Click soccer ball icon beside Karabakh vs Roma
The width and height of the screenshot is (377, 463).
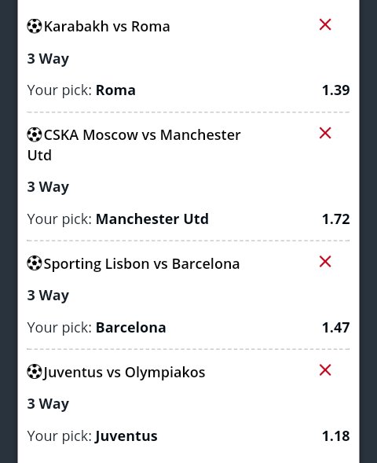point(35,26)
